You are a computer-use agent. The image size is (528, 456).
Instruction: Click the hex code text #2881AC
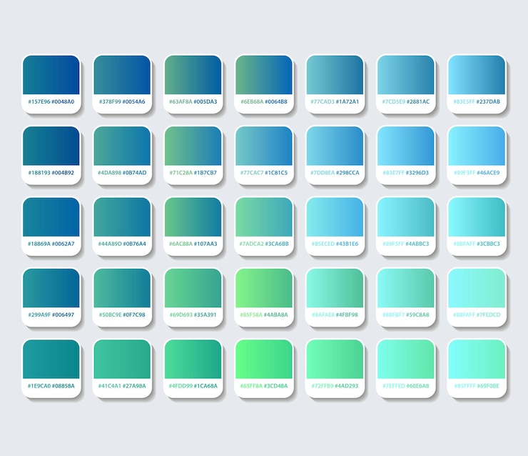(418, 101)
